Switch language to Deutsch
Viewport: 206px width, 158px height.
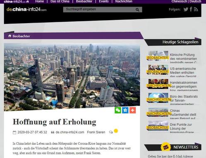[x=195, y=2]
